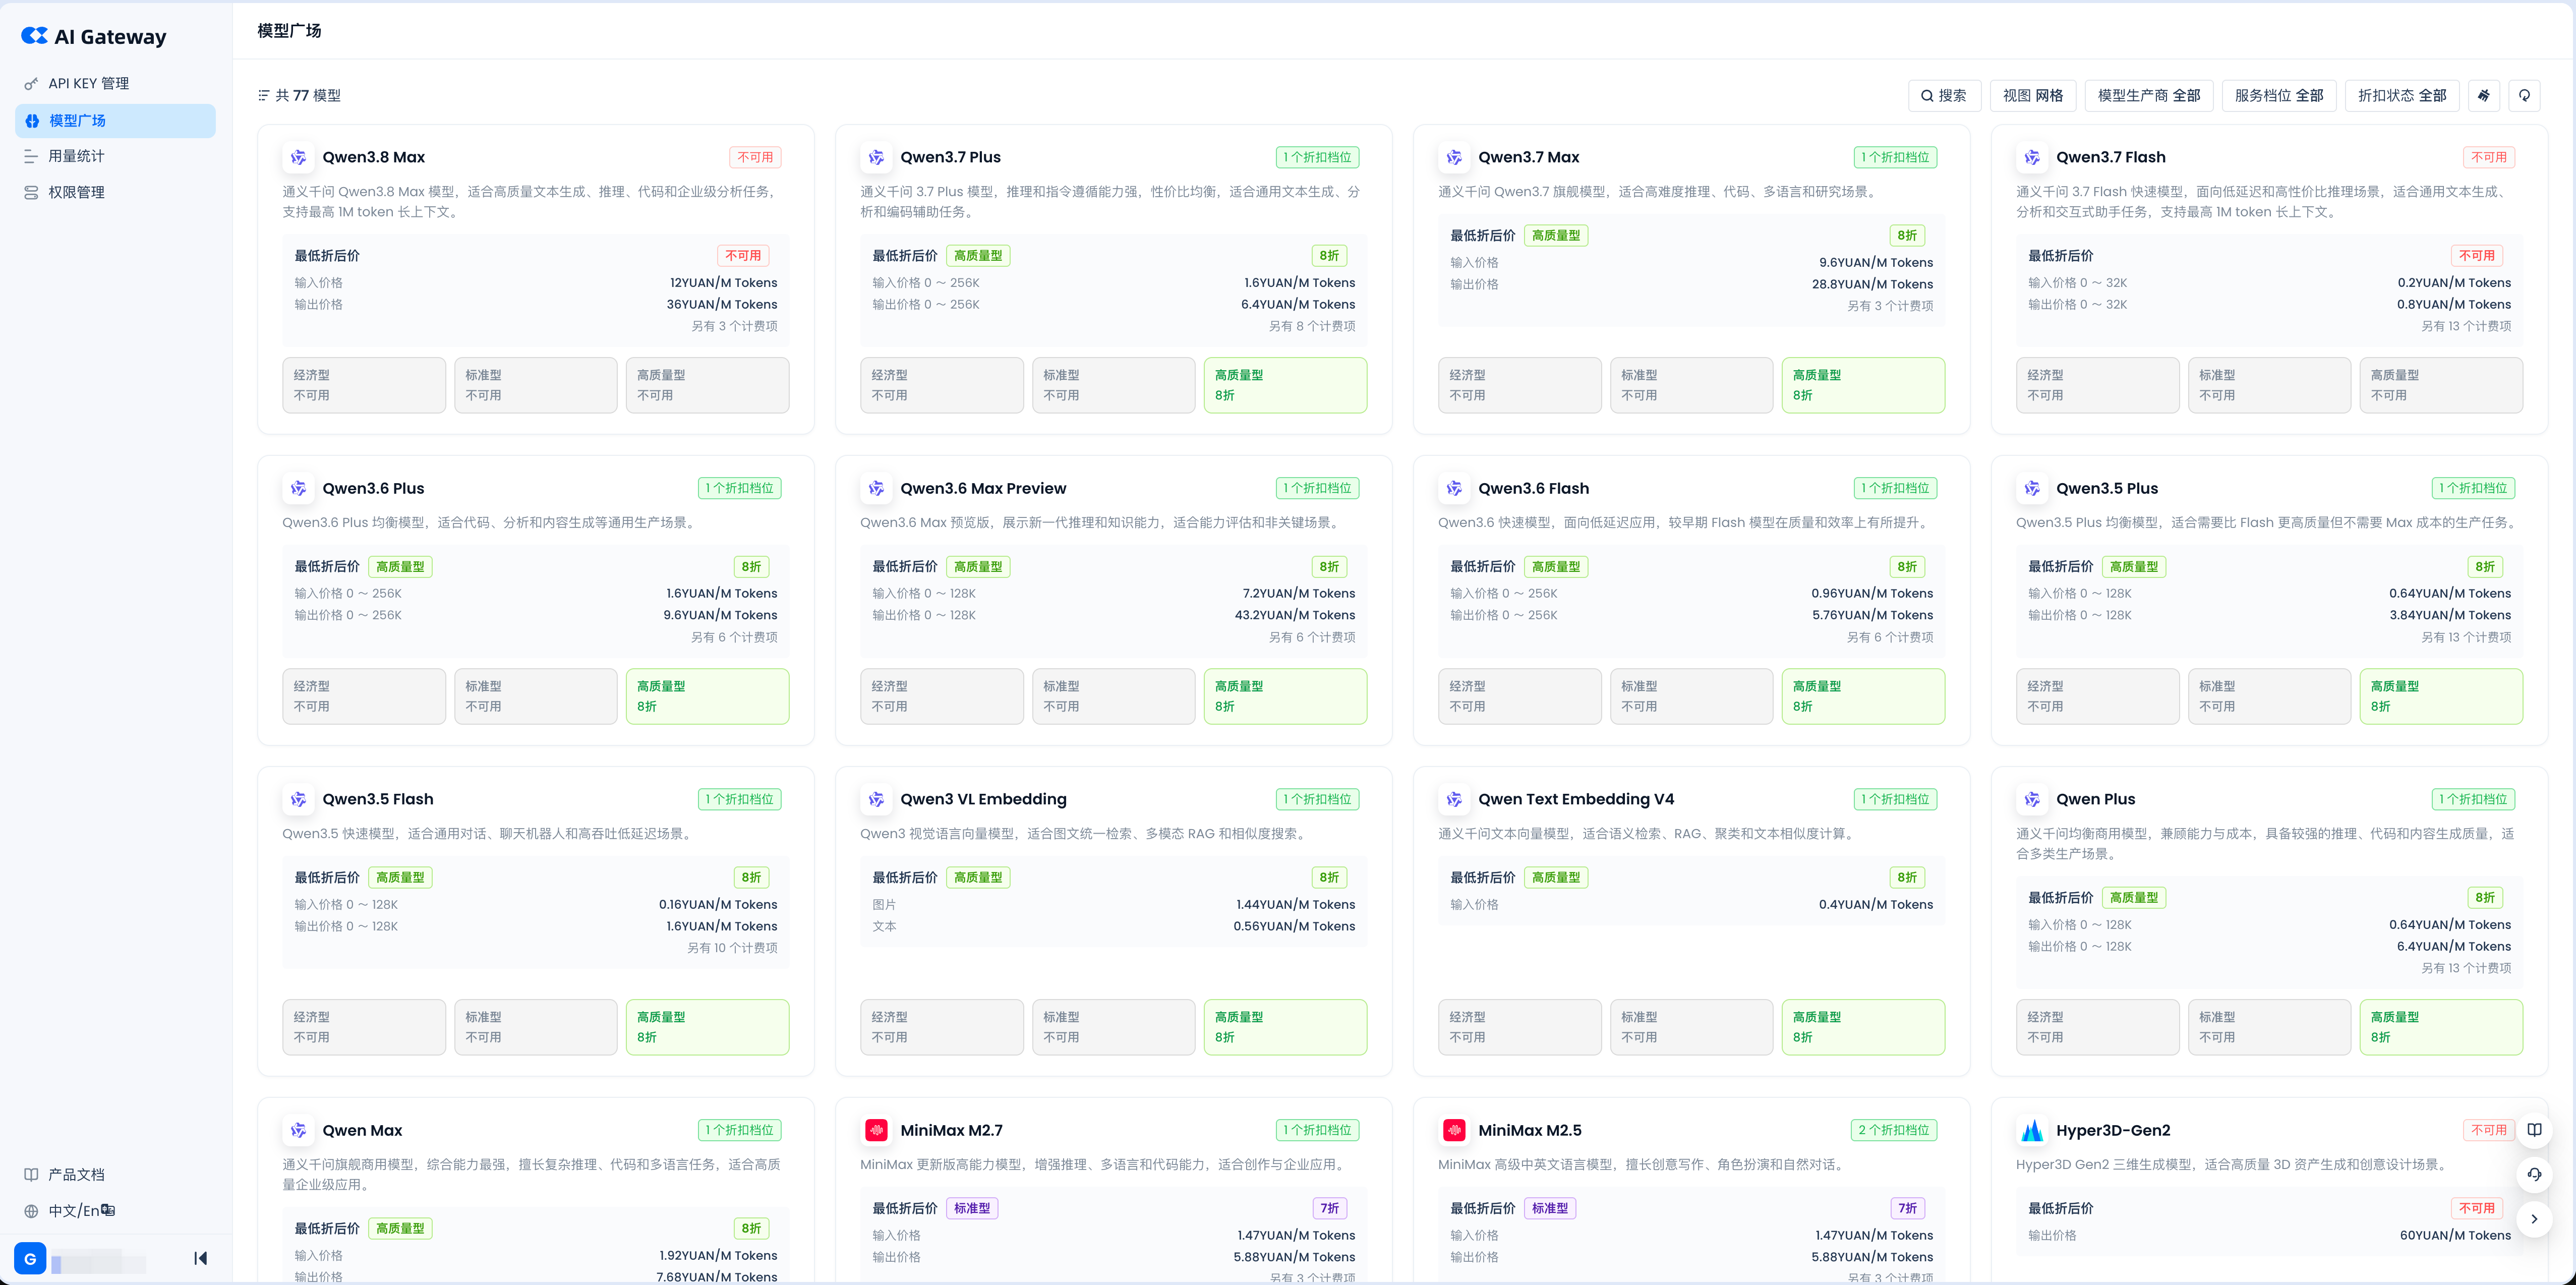Click the 模型广场 page heading
The image size is (2576, 1285).
(289, 31)
